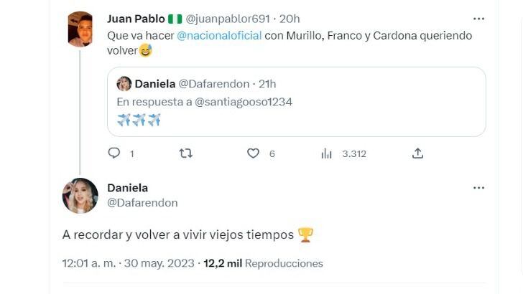Open more options for Daniela's tweet
This screenshot has height=294, width=523.
[x=478, y=188]
